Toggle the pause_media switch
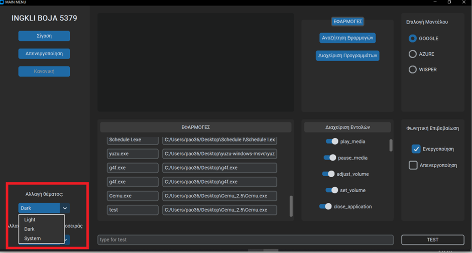 point(330,158)
